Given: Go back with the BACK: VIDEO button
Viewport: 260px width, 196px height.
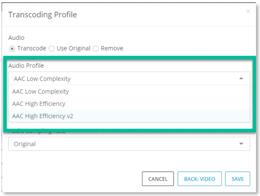Looking at the screenshot, I should [x=200, y=179].
